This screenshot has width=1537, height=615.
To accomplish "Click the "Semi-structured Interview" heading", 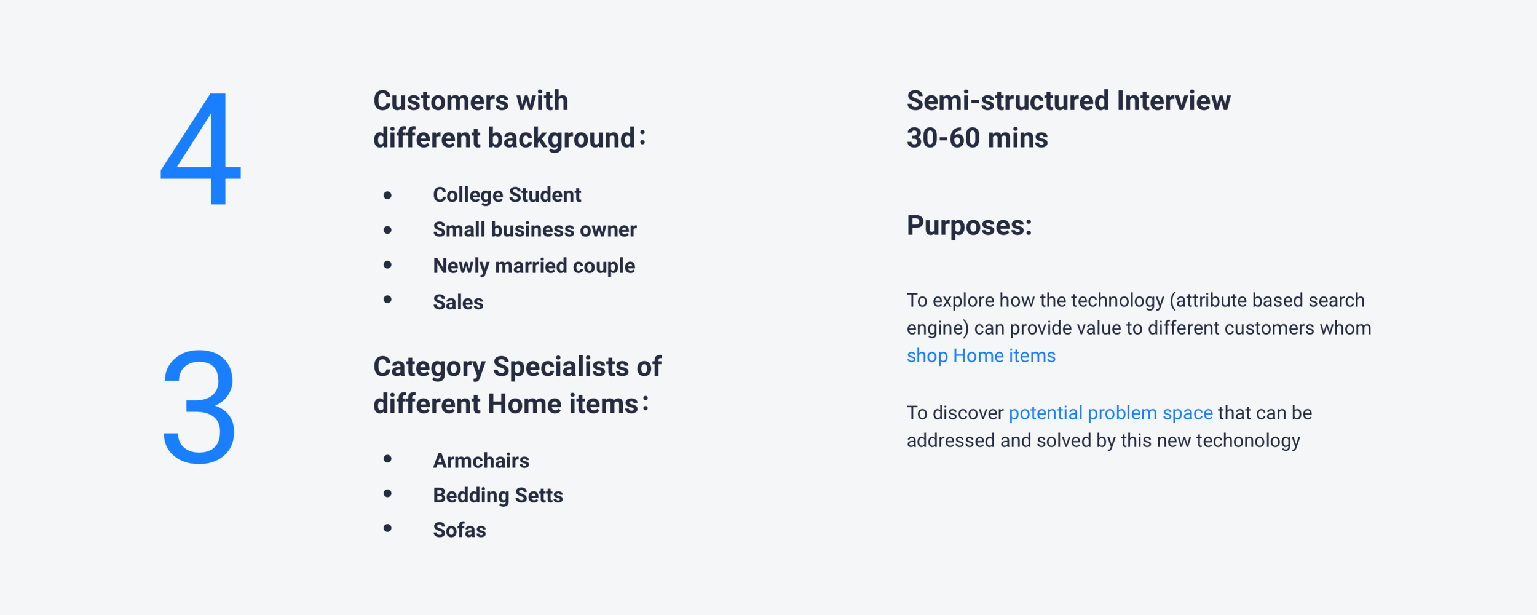I will point(1069,101).
